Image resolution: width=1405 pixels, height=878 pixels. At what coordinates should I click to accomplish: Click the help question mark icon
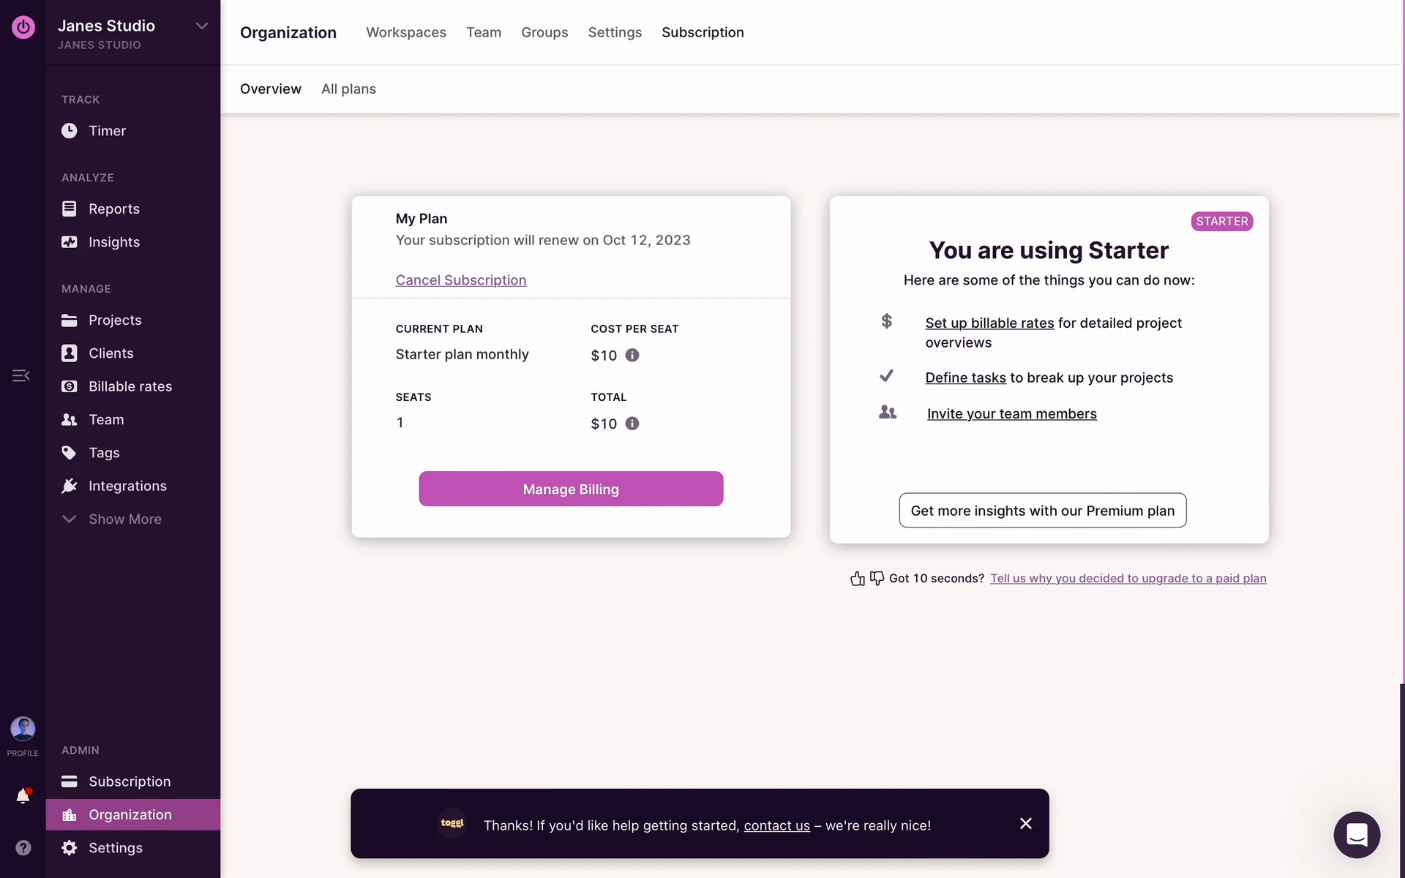(23, 847)
